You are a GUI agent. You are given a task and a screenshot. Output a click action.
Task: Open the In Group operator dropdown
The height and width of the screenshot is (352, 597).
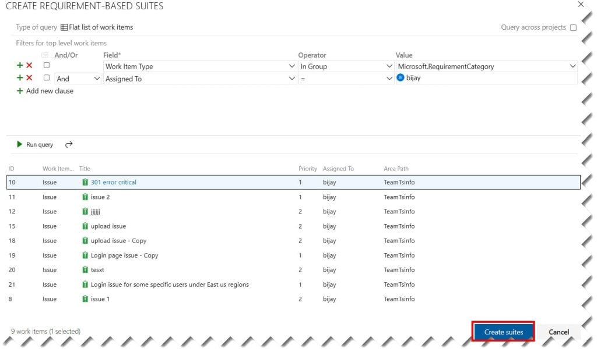click(x=389, y=66)
